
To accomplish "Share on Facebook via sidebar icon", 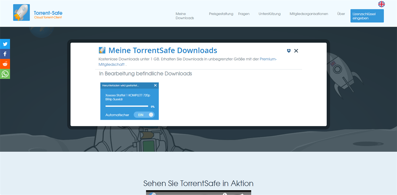I will [x=5, y=54].
